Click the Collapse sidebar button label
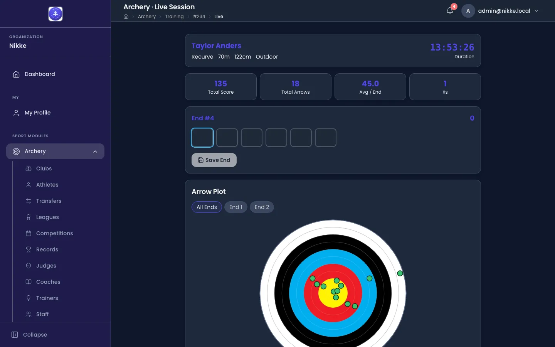The width and height of the screenshot is (555, 347). [x=35, y=335]
